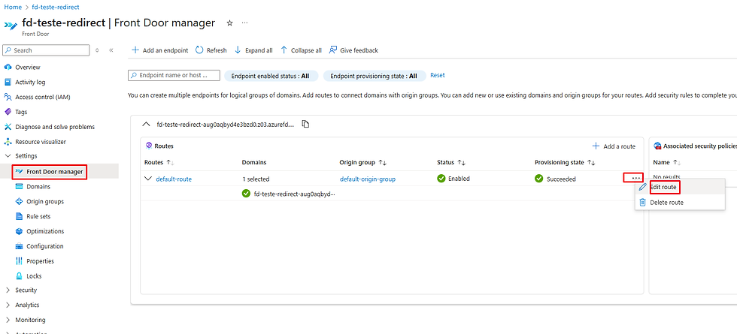Collapse the sidebar with double-chevron icon

[x=111, y=50]
